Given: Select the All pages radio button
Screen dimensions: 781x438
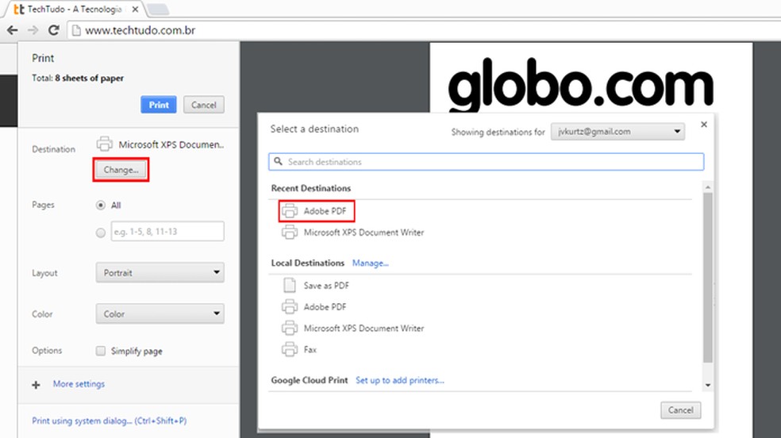Looking at the screenshot, I should tap(101, 205).
